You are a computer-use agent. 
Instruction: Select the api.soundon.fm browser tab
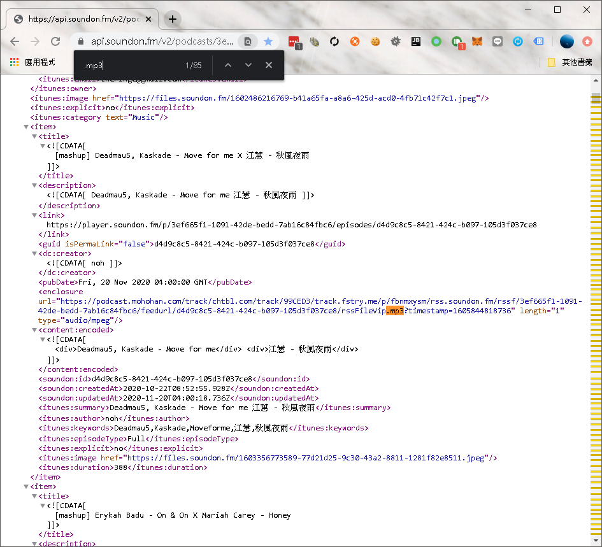click(x=82, y=19)
